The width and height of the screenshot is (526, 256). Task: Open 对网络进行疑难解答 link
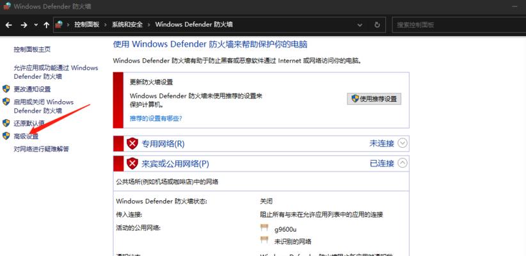pyautogui.click(x=41, y=149)
